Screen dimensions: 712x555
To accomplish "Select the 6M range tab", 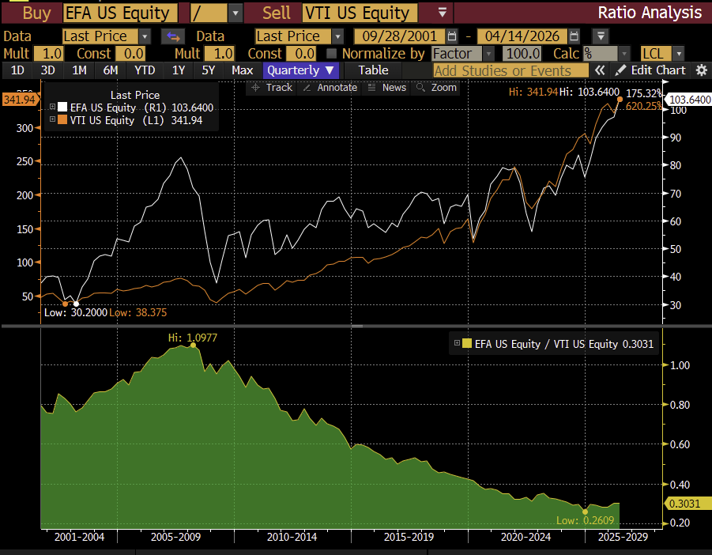I will click(x=111, y=70).
